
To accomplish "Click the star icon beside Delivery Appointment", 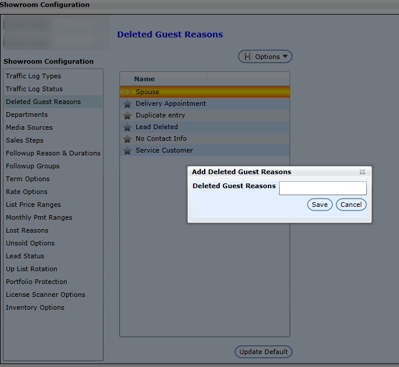I will (127, 103).
